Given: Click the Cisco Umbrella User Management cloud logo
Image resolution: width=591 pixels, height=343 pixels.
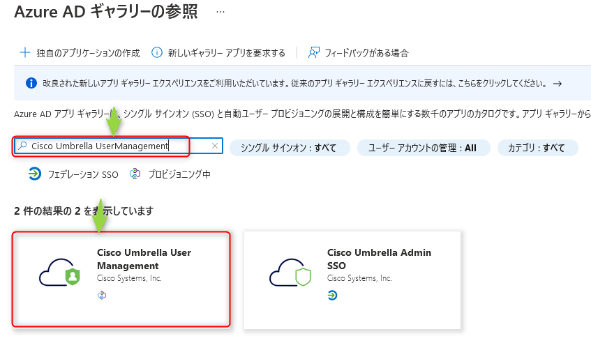Looking at the screenshot, I should tap(59, 272).
